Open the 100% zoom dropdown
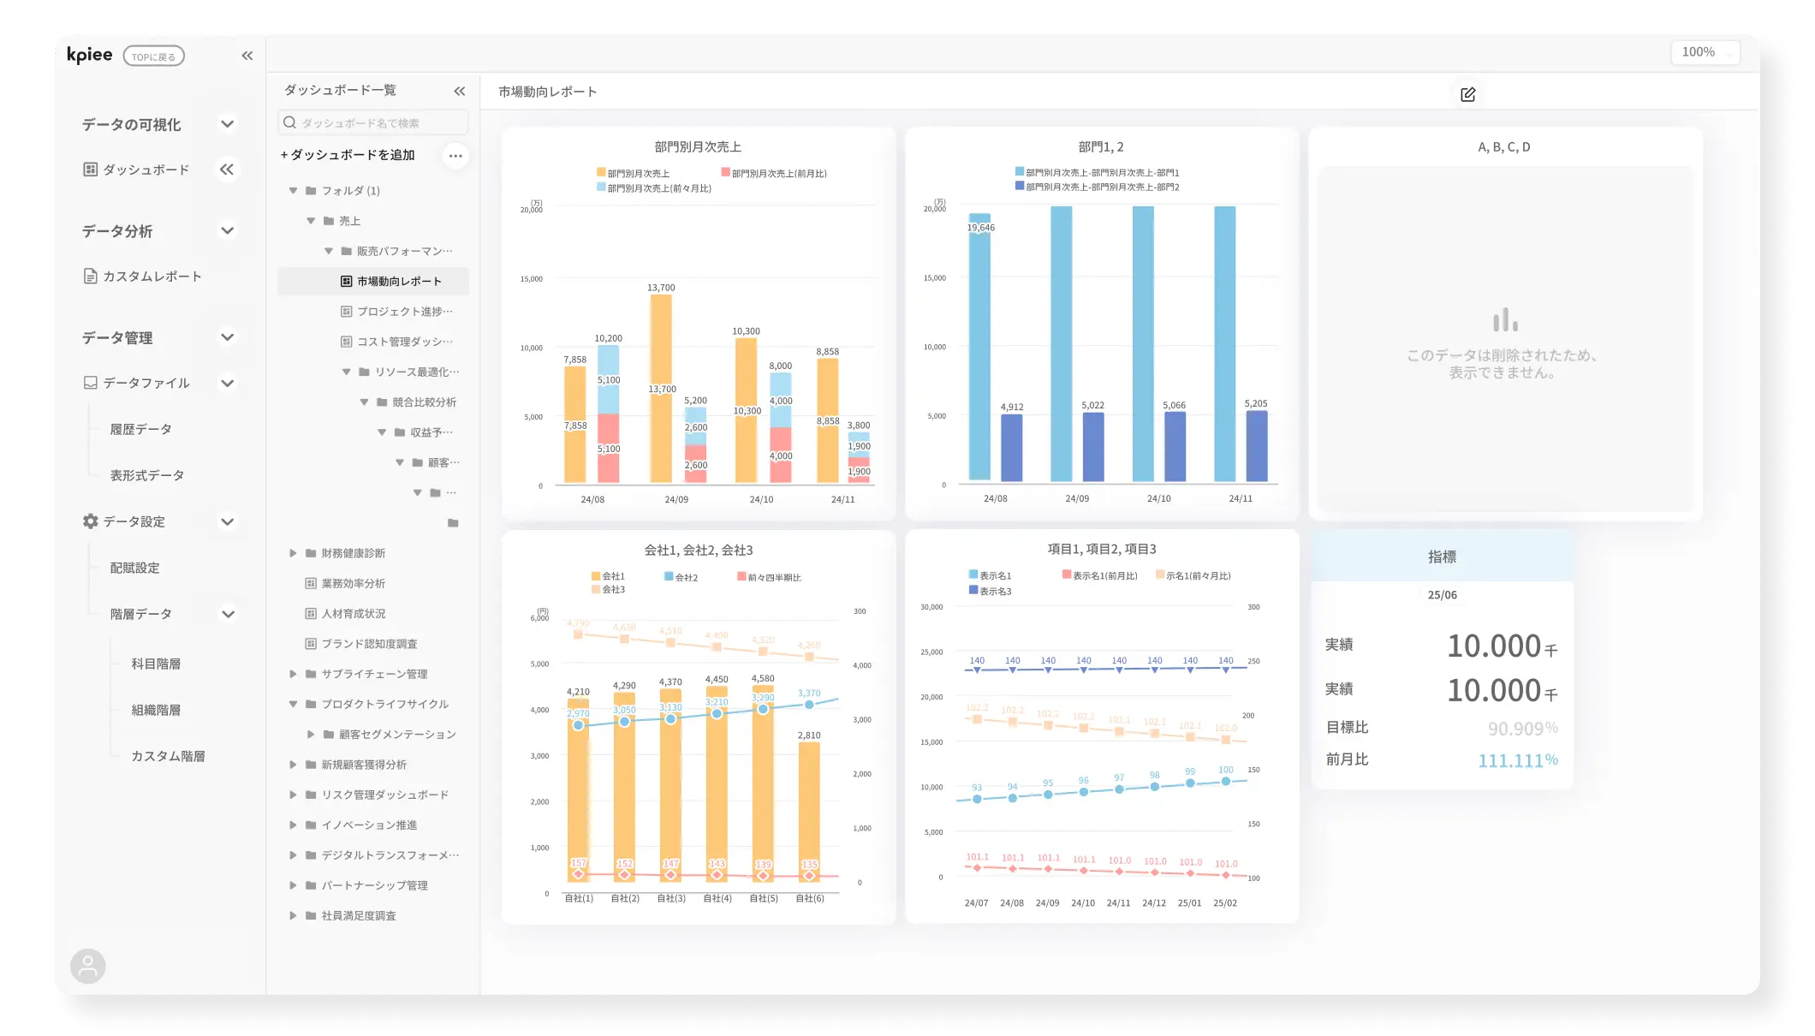Image resolution: width=1815 pixels, height=1036 pixels. click(x=1705, y=52)
